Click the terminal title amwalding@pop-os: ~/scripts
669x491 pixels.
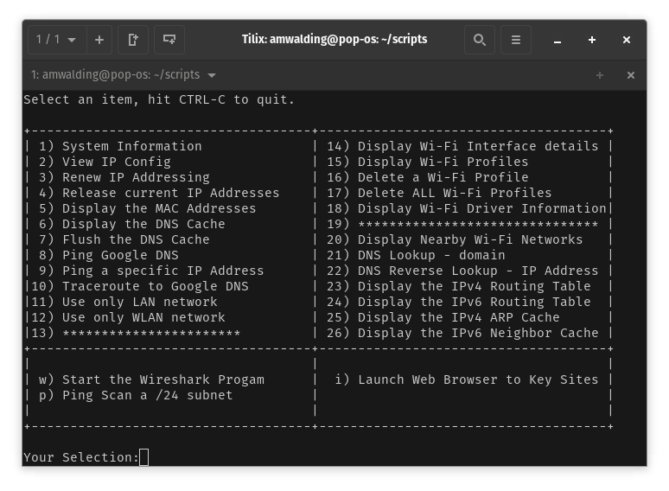tap(116, 75)
